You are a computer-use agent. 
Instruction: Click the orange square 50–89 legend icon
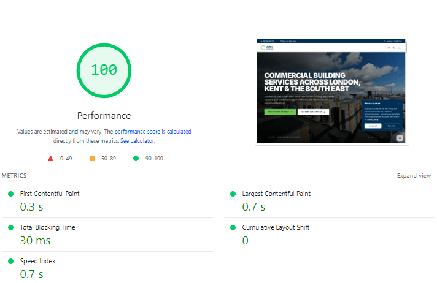click(x=92, y=158)
